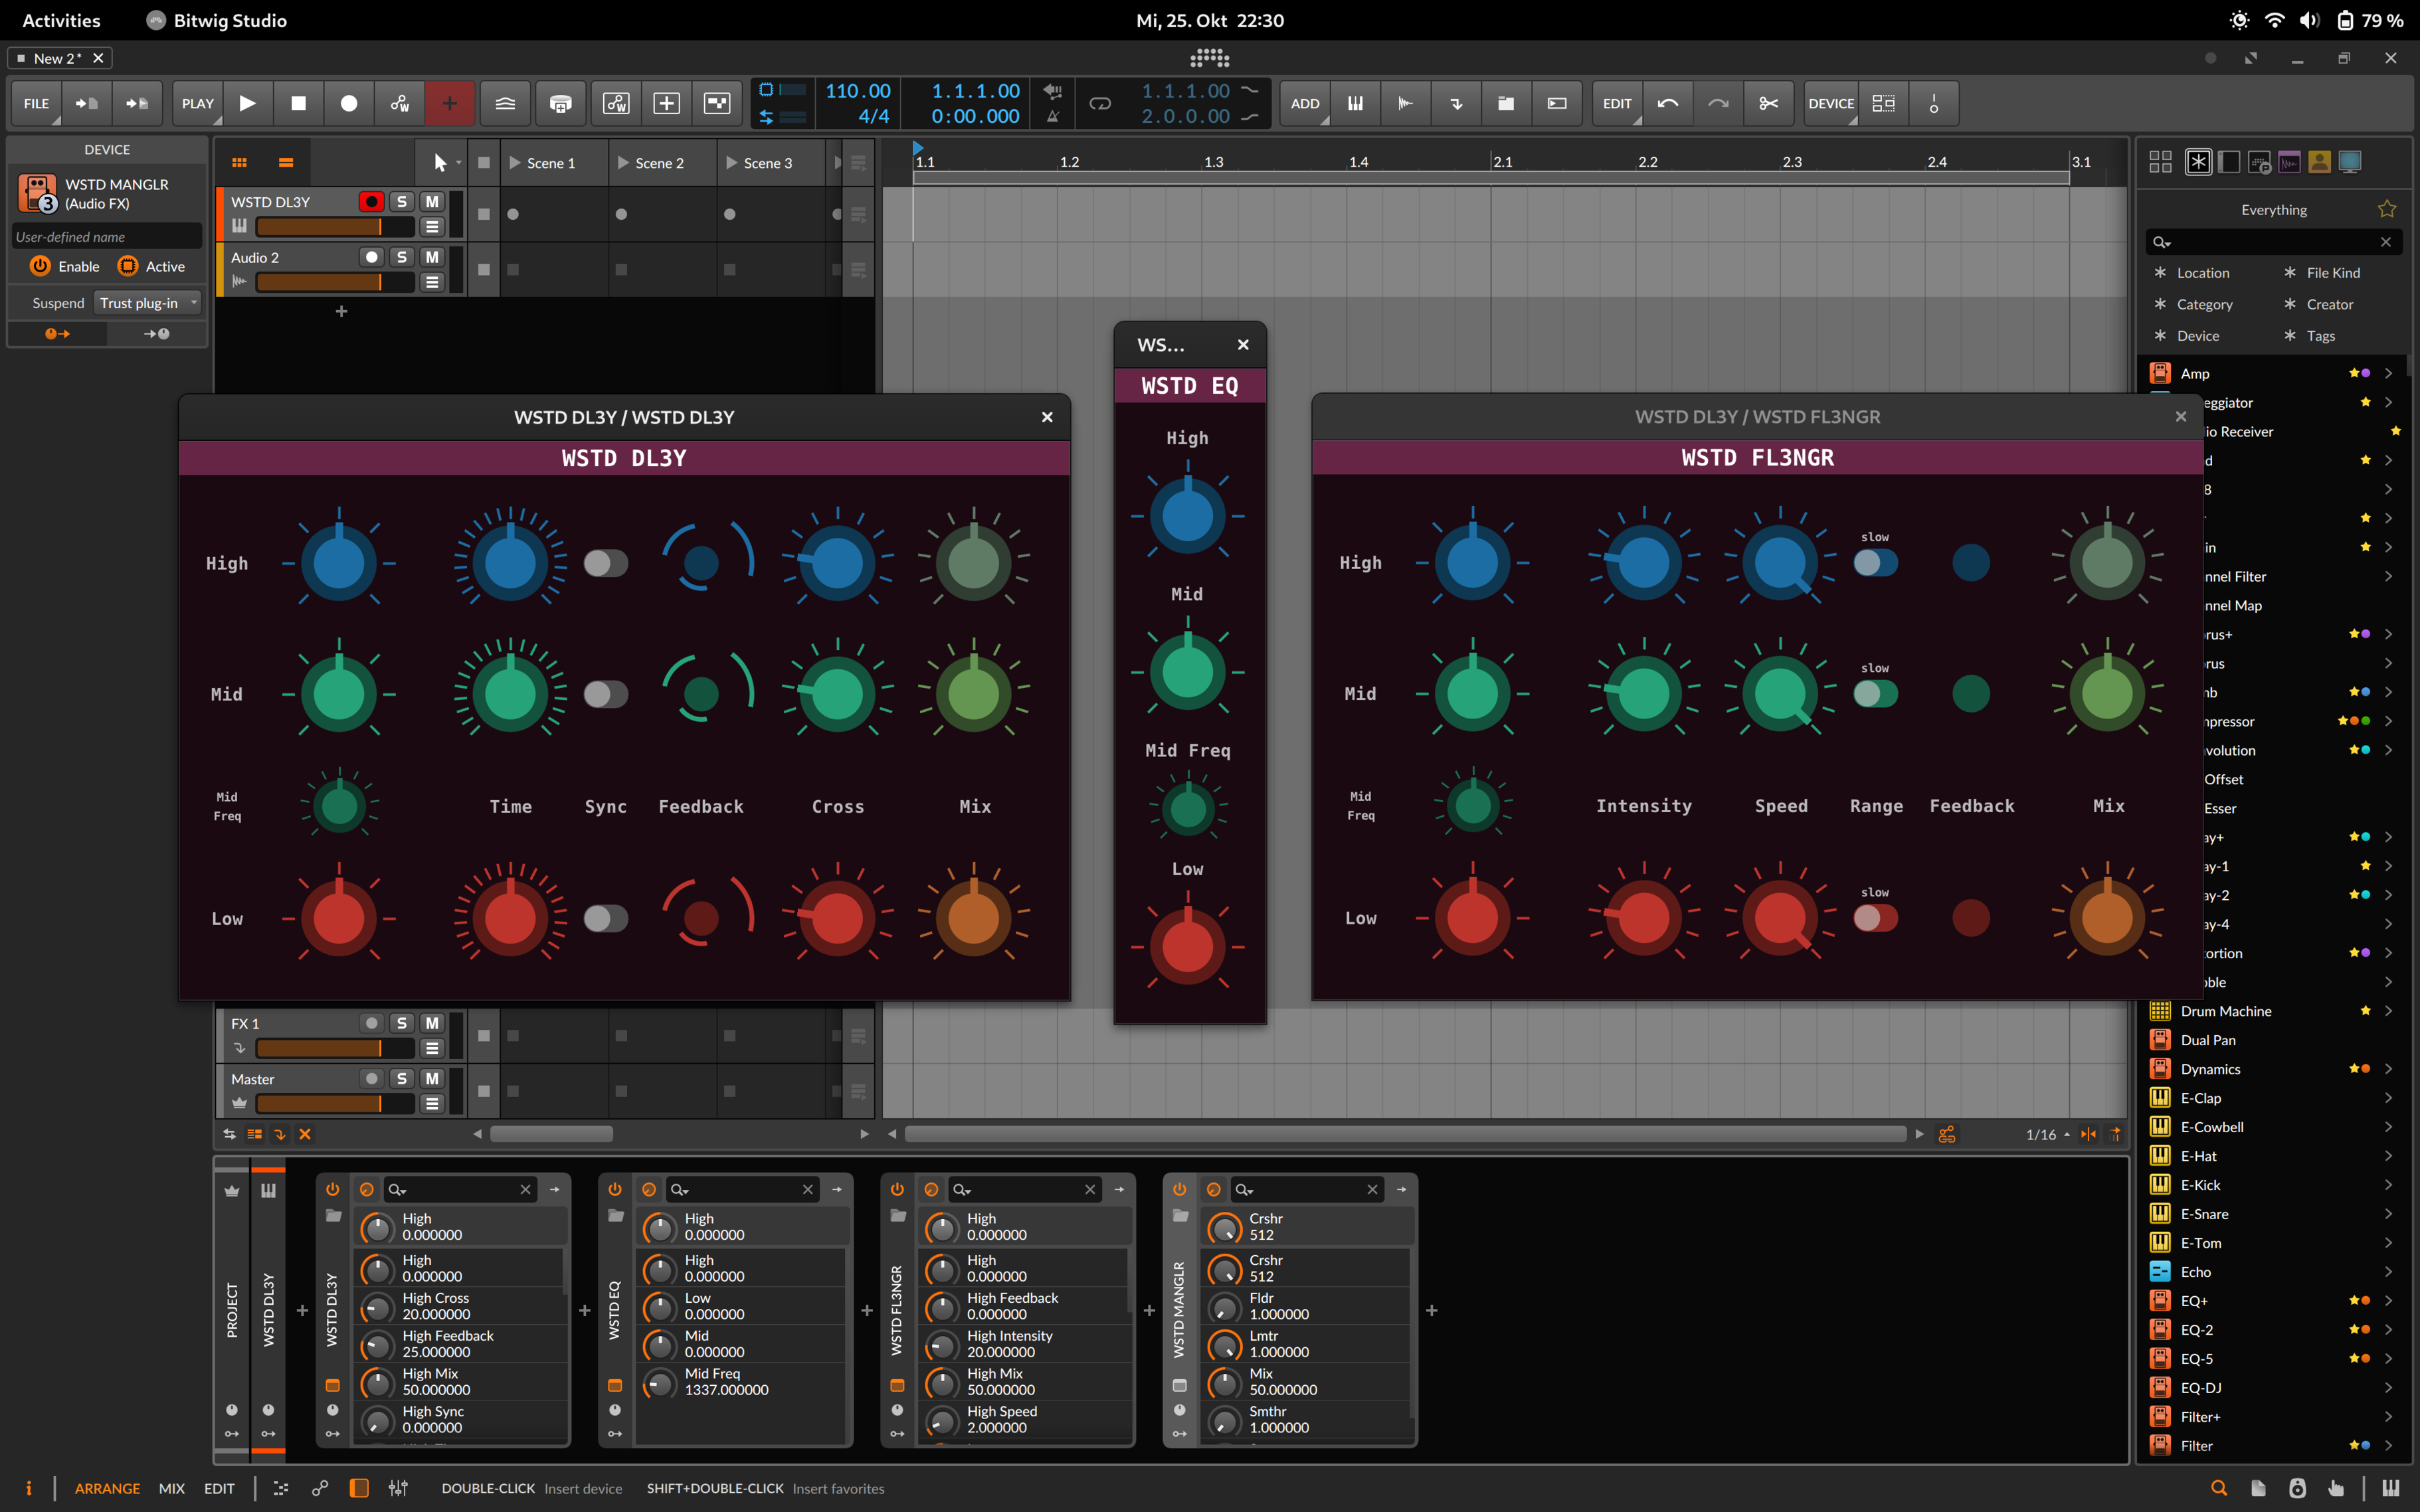Click the User-defined name field

pyautogui.click(x=107, y=237)
